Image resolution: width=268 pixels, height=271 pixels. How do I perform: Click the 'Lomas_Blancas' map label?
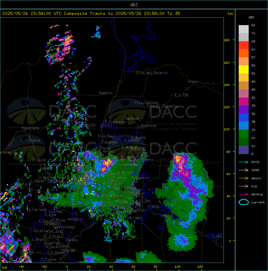(185, 199)
